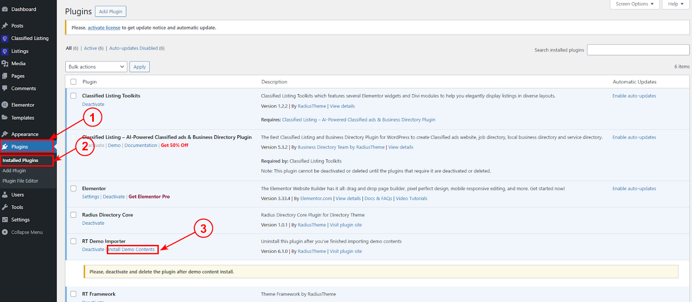Click the Templates folder icon
The width and height of the screenshot is (692, 302).
coord(5,118)
